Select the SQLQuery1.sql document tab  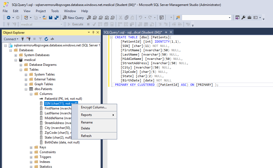[133, 32]
